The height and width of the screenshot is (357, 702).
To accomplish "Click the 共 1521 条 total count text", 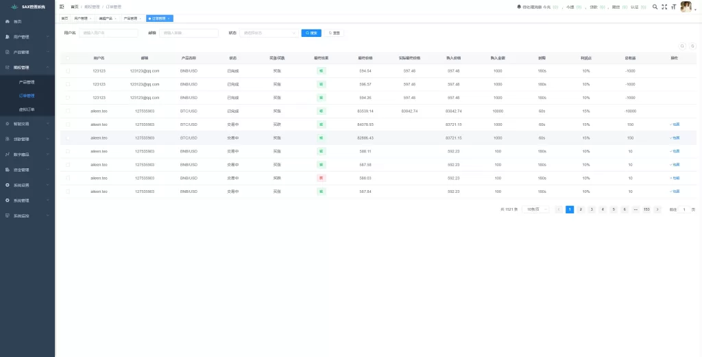I will [509, 209].
